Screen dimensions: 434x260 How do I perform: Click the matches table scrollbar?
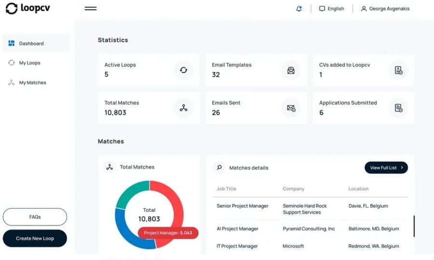coord(414,226)
